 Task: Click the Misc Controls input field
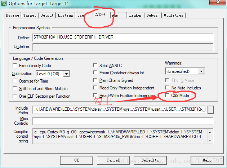click(123, 121)
